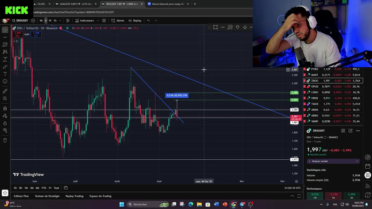Viewport: 372px width, 209px height.
Task: Switch to the 4h timeframe
Action: point(41,21)
